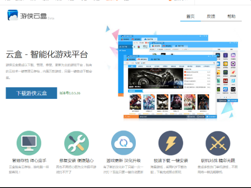Select the 游戏更新 汉化升级 heading

pyautogui.click(x=123, y=161)
